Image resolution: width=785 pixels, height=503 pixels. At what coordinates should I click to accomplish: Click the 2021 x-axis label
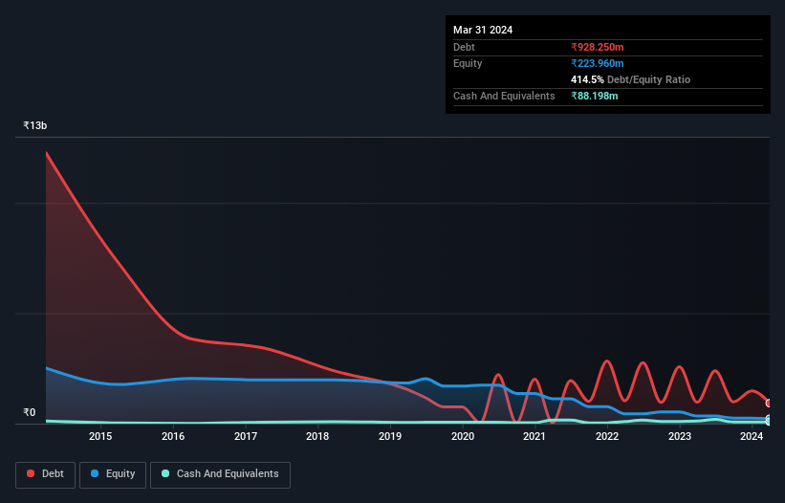534,436
